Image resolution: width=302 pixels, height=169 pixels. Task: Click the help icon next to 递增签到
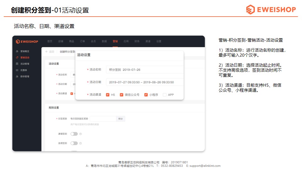81,134
